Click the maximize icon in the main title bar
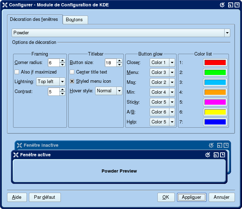The height and width of the screenshot is (209, 242). pyautogui.click(x=237, y=5)
